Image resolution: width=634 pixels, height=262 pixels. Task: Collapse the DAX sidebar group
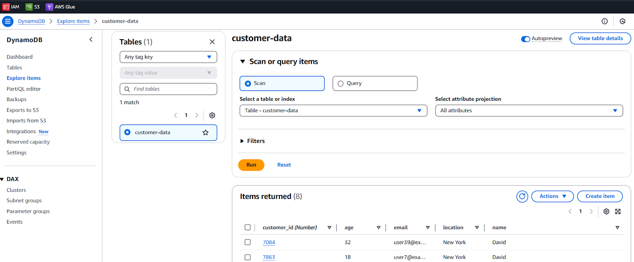tap(2, 180)
